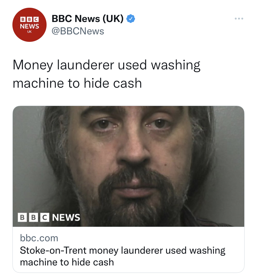Screen dimensions: 257x280
Task: Open the Stoke-on-Trent money launderer headline
Action: pyautogui.click(x=123, y=256)
